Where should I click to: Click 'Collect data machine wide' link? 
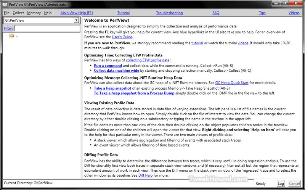(117, 71)
